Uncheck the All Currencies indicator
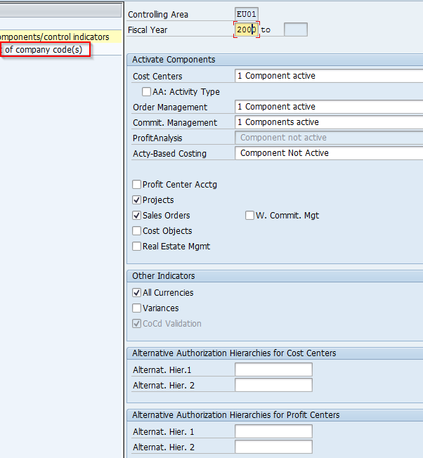The width and height of the screenshot is (423, 458). point(136,293)
